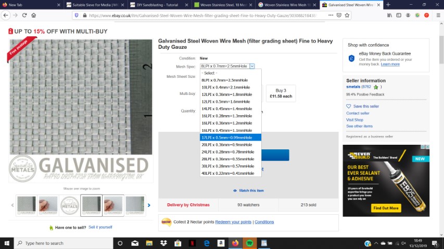Click the next thumbnail arrow in gallery

click(x=149, y=205)
